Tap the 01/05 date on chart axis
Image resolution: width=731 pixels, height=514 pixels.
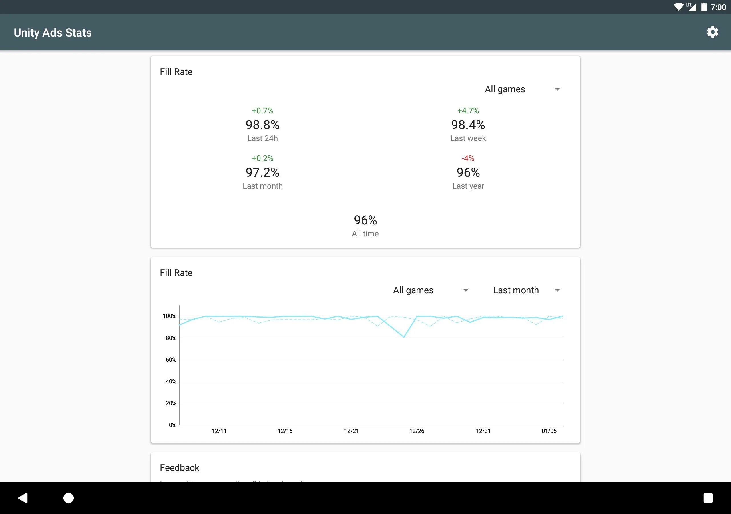click(x=549, y=431)
